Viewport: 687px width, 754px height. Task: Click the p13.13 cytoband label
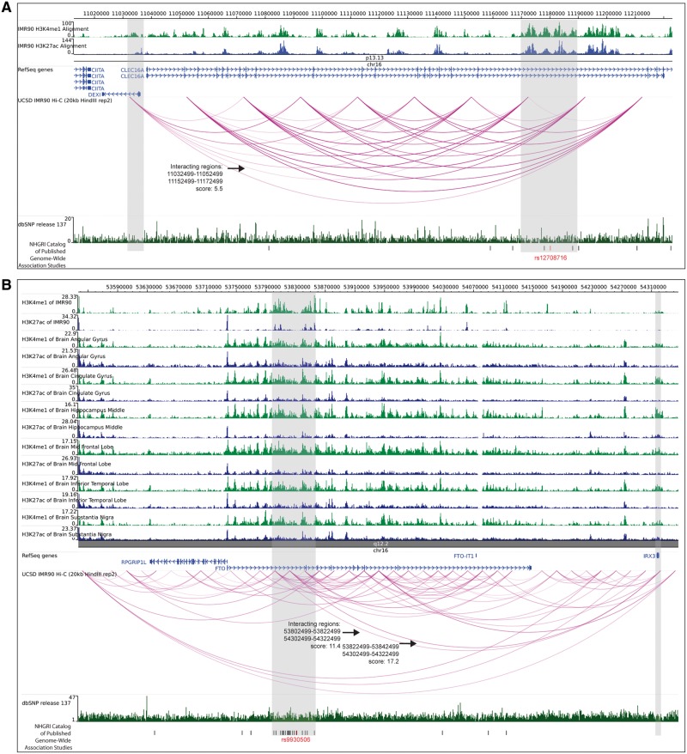point(374,58)
